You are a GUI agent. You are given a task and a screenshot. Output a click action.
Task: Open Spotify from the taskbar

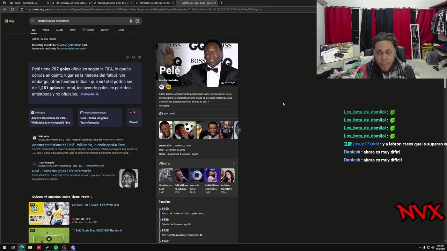click(x=56, y=248)
